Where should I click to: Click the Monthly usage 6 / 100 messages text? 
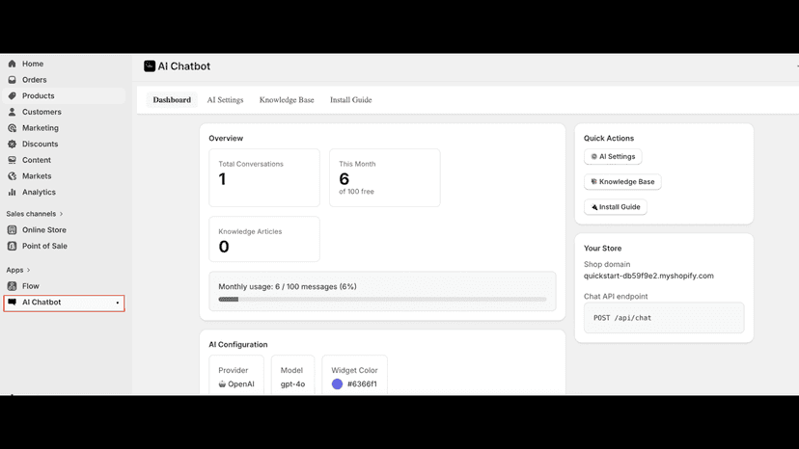(x=288, y=286)
